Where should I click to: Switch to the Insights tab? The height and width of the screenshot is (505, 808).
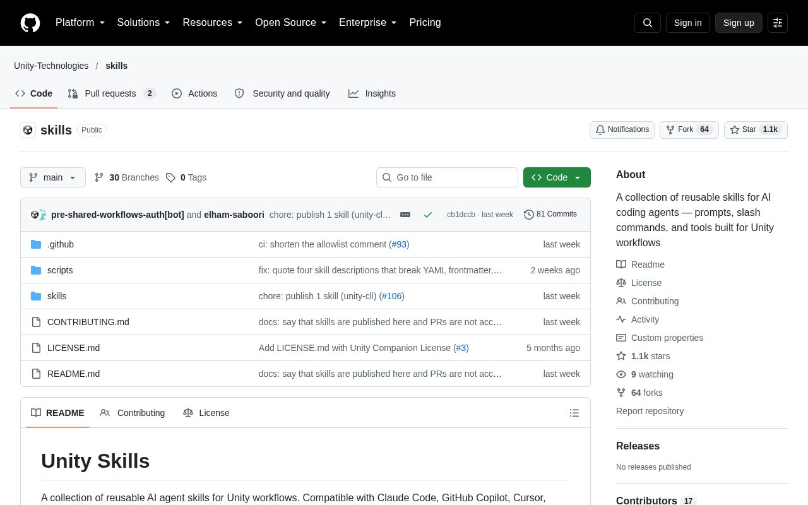(x=372, y=93)
